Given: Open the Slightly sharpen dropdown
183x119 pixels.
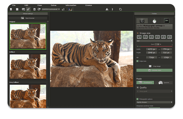Looking at the screenshot, I should coord(154,102).
